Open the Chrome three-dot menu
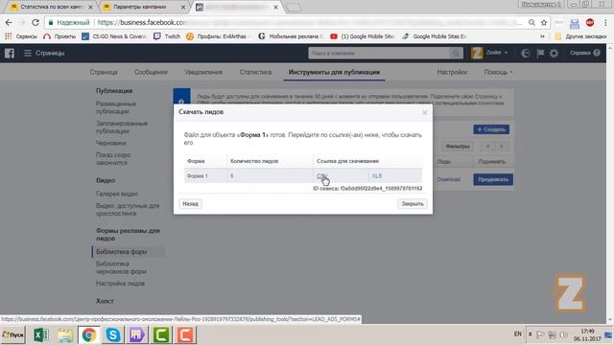Viewport: 614px width, 345px height. (605, 23)
